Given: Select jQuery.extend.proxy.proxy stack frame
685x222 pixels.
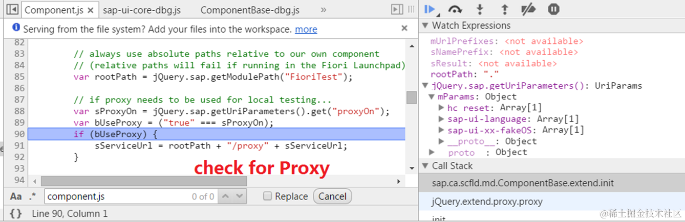Looking at the screenshot, I should 551,202.
